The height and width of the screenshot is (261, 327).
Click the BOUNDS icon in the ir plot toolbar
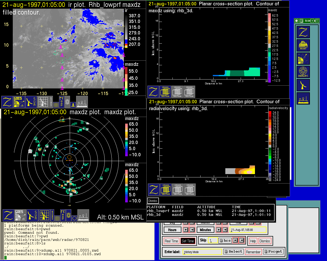coord(51,102)
